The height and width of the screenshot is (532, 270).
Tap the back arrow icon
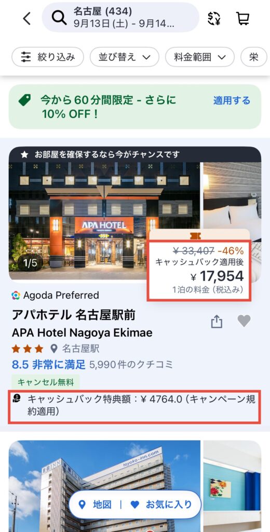click(27, 18)
